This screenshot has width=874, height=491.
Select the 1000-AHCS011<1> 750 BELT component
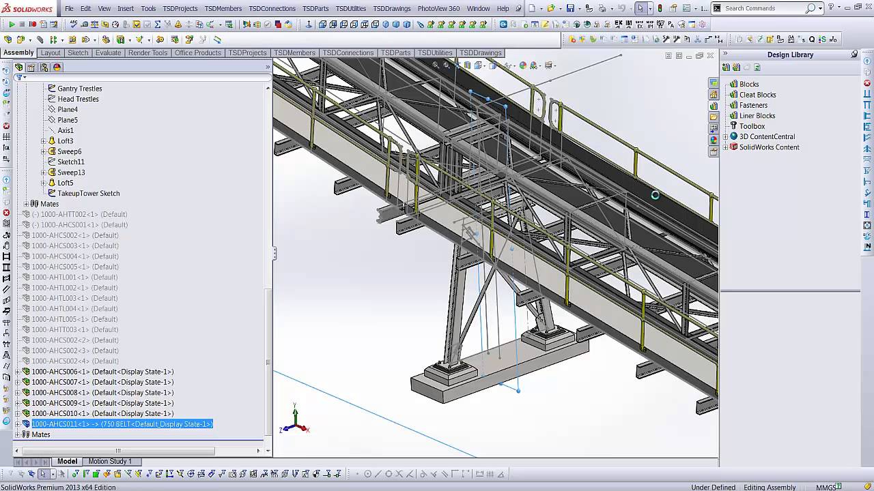122,424
